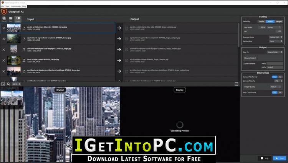This screenshot has width=288, height=163.
Task: Open the zoom percentage dropdown
Action: 17,84
